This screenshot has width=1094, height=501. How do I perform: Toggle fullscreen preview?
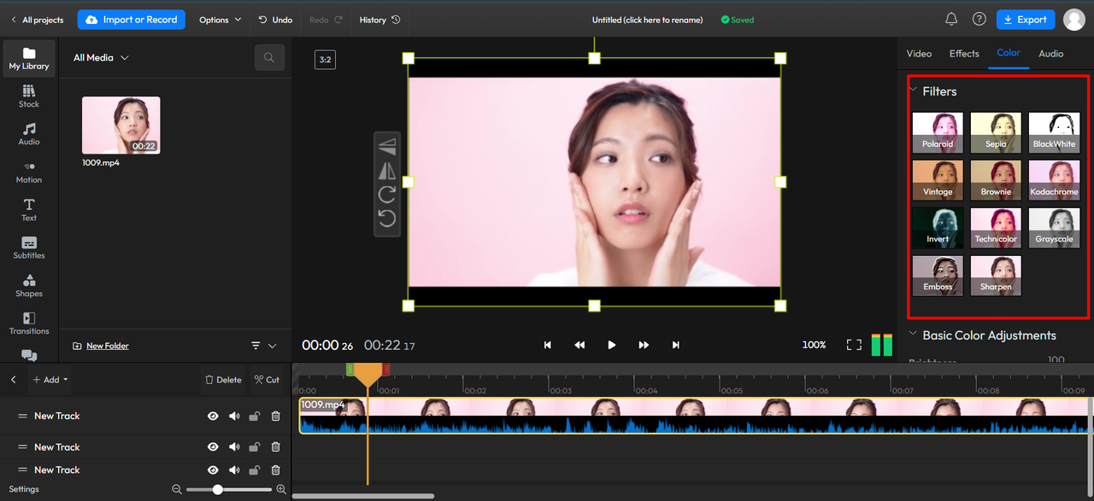[854, 345]
